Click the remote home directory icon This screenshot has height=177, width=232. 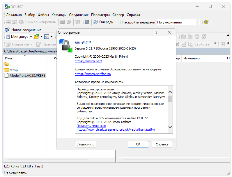pyautogui.click(x=197, y=37)
